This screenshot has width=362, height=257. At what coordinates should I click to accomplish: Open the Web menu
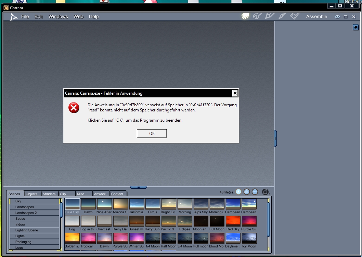(x=78, y=17)
